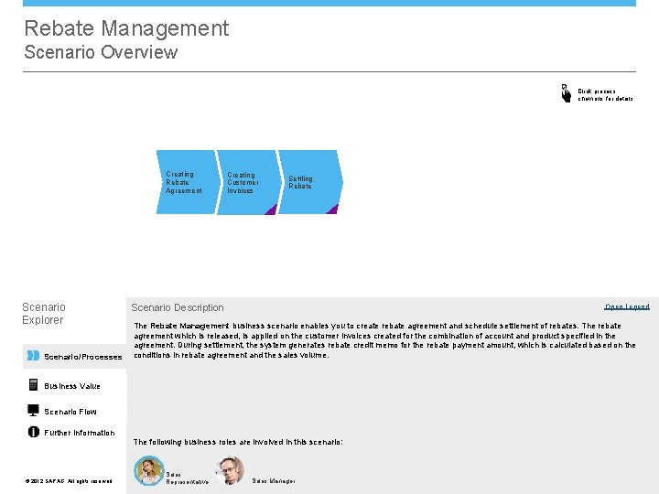The image size is (659, 494).
Task: Click the Rebate Management title
Action: point(126,28)
